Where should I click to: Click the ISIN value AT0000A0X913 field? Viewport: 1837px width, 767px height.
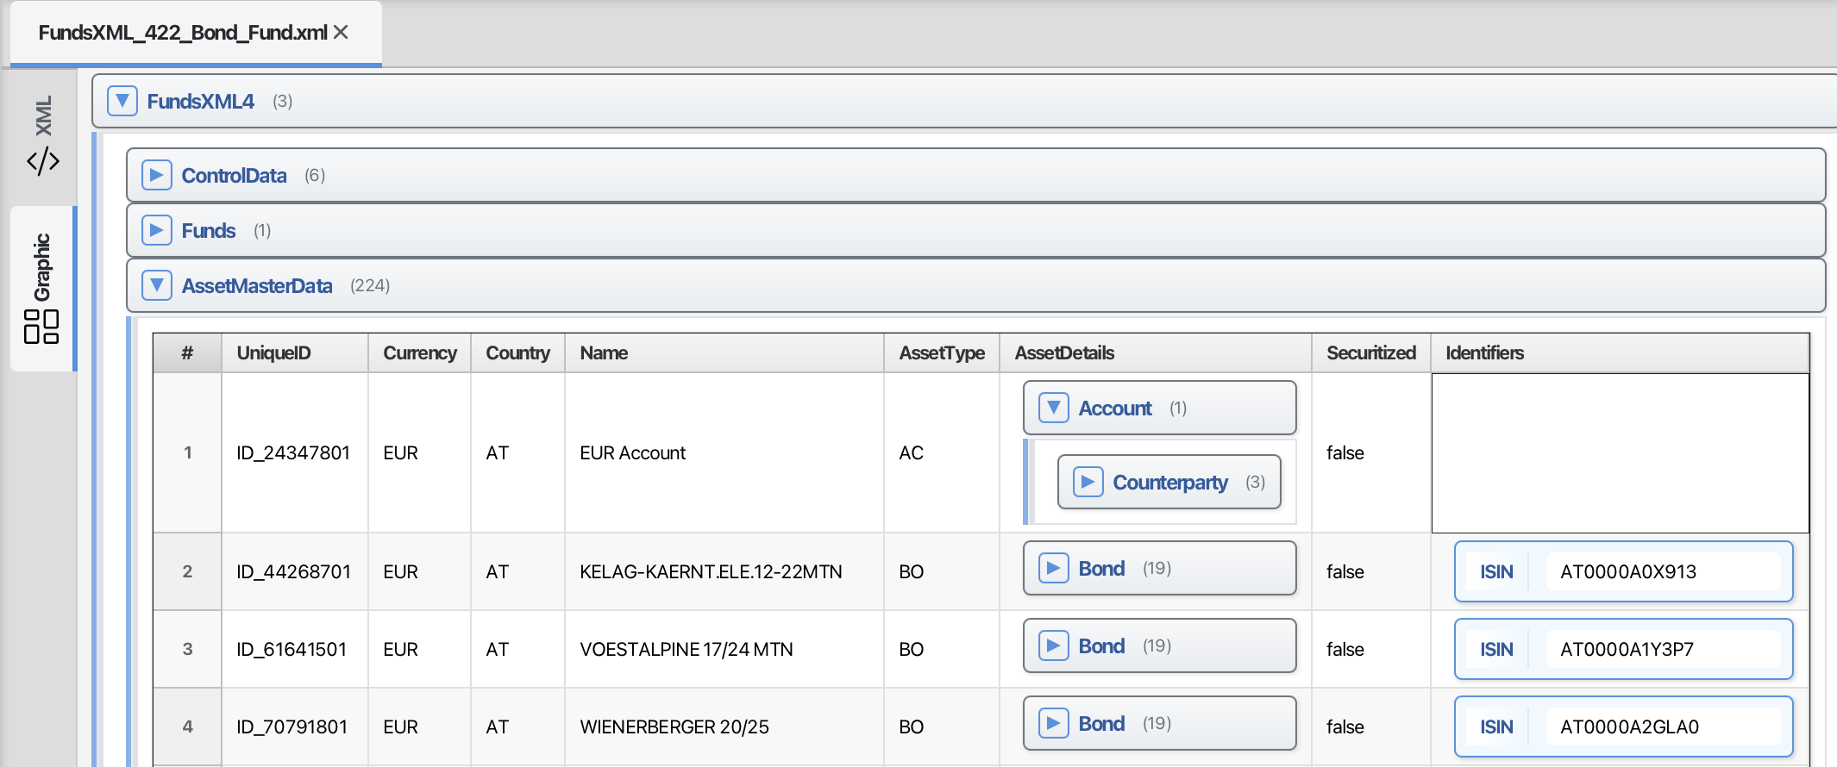pos(1661,571)
